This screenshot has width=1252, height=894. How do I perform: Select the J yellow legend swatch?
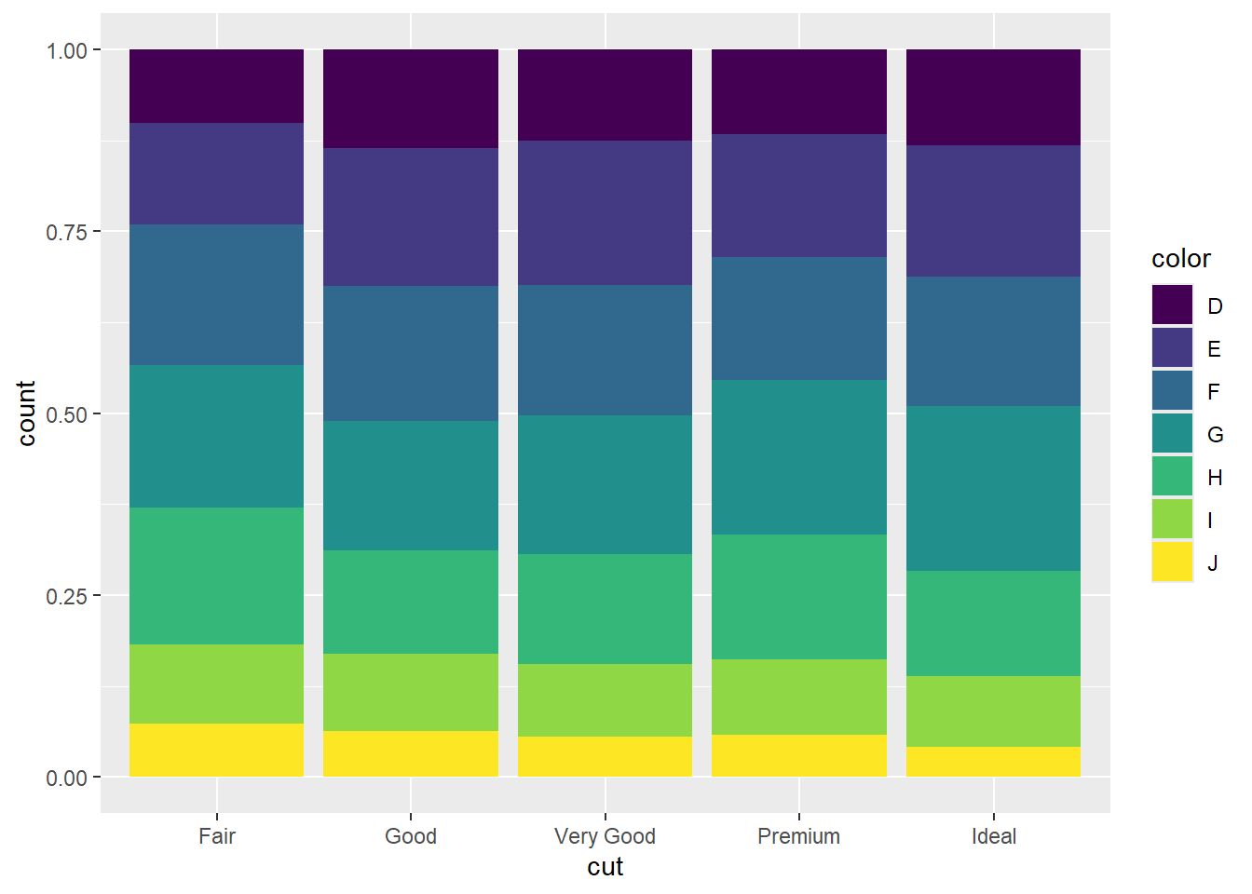[x=1172, y=562]
